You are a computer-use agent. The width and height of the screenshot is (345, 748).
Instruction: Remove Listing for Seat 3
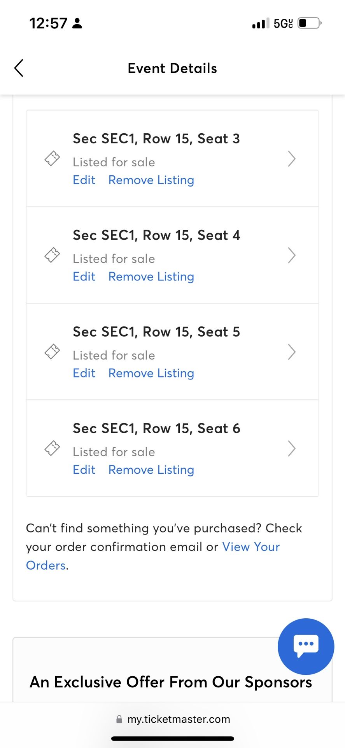151,180
